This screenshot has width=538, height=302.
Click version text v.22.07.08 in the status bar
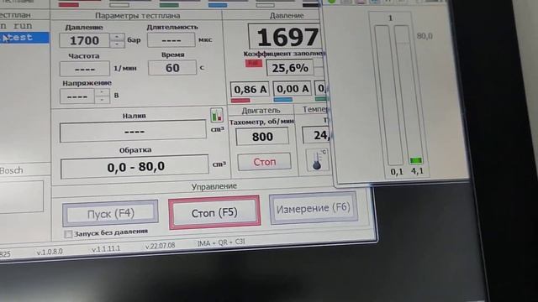(160, 246)
